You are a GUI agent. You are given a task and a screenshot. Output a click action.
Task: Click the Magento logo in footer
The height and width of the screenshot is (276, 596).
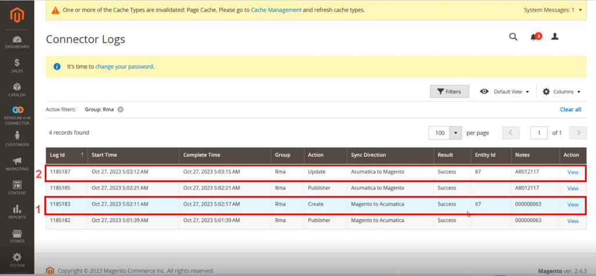pos(50,271)
